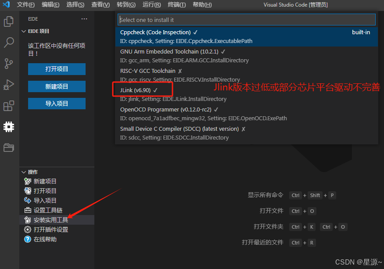The image size is (384, 269).
Task: Collapse the EIDE 项目 section
Action: tap(24, 31)
